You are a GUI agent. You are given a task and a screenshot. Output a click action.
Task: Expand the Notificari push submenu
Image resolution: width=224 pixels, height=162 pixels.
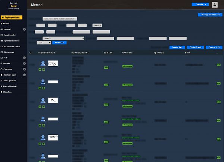24,75
